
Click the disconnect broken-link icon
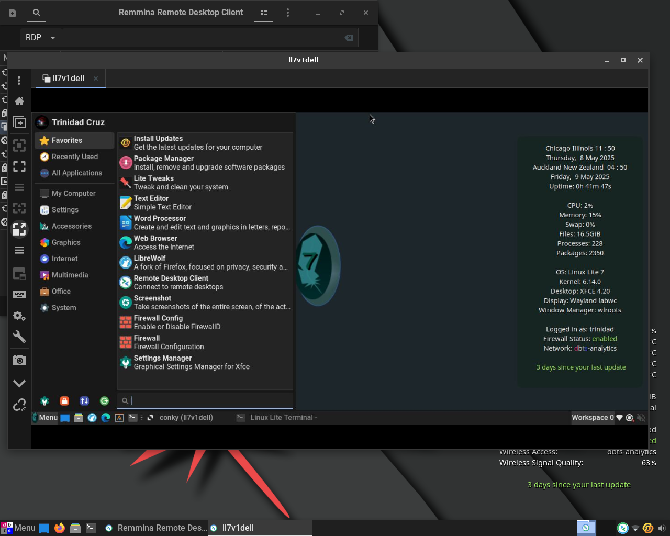click(x=19, y=405)
